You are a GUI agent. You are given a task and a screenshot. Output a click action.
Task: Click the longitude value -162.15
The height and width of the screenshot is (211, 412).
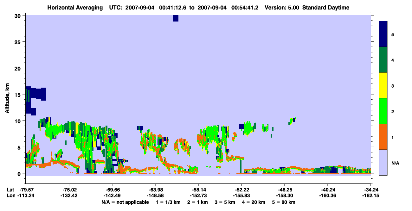pos(371,195)
